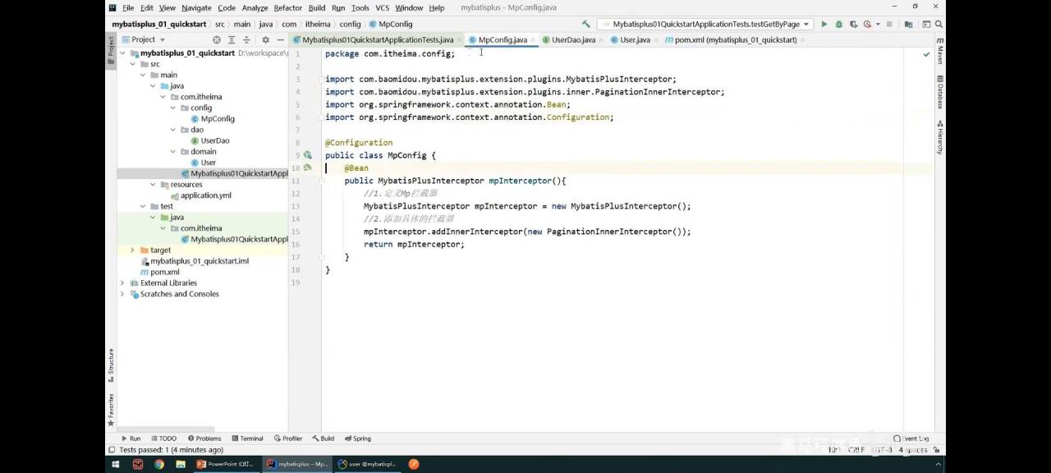Open the run configuration dropdown
Screen dimensions: 1051x473
[705, 25]
